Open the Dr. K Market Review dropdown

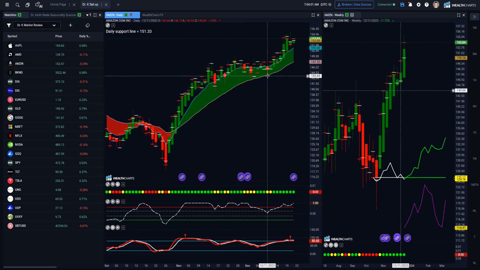click(x=36, y=25)
